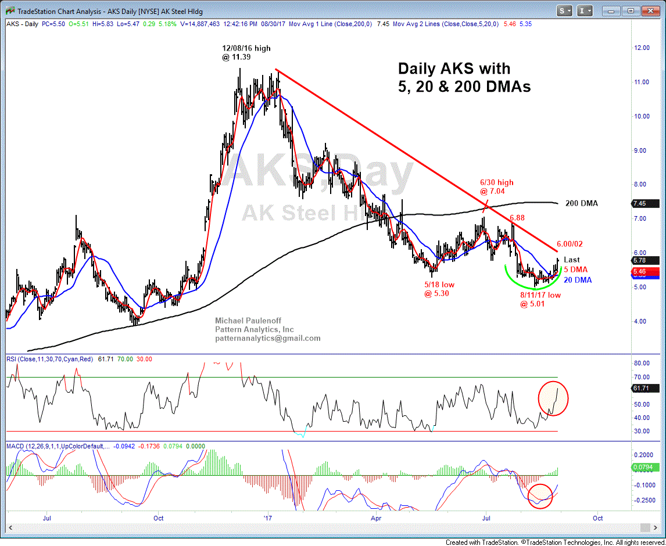
Task: Select the Hi=5.83 value
Action: (x=103, y=24)
